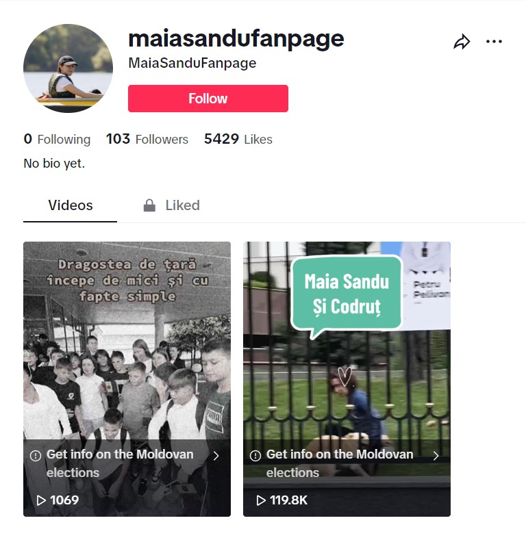Viewport: 526px width, 540px height.
Task: Follow the maiasandufanpage account
Action: point(208,99)
